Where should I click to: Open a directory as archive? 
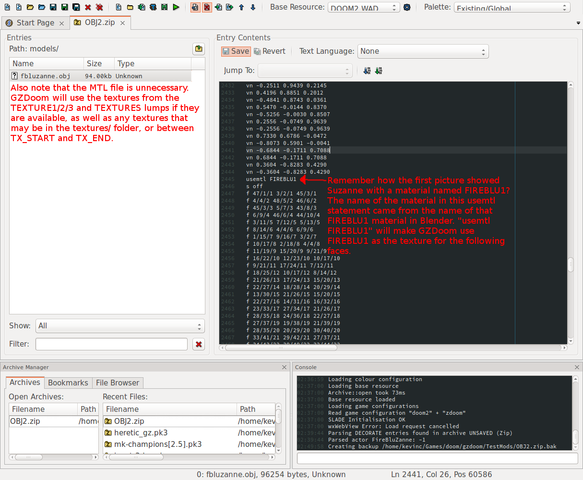(42, 7)
